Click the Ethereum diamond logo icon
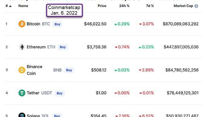This screenshot has width=207, height=117. (22, 47)
